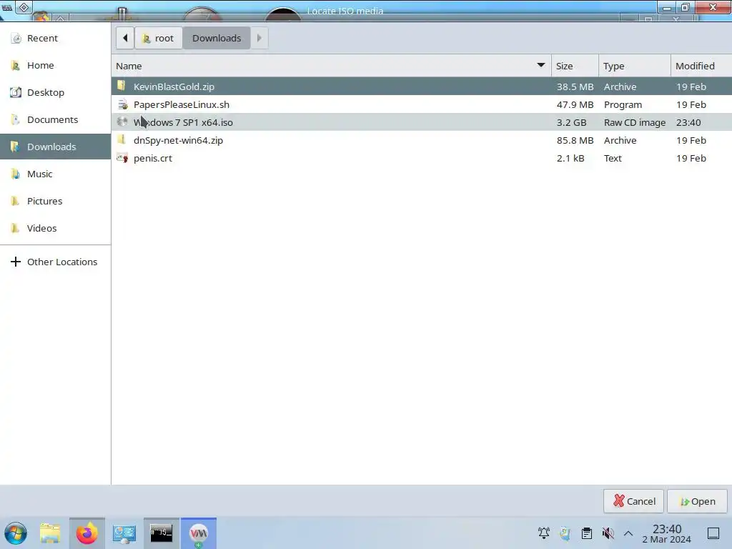Screen dimensions: 732x549
Task: Sort files by the Modified column
Action: tap(701, 66)
